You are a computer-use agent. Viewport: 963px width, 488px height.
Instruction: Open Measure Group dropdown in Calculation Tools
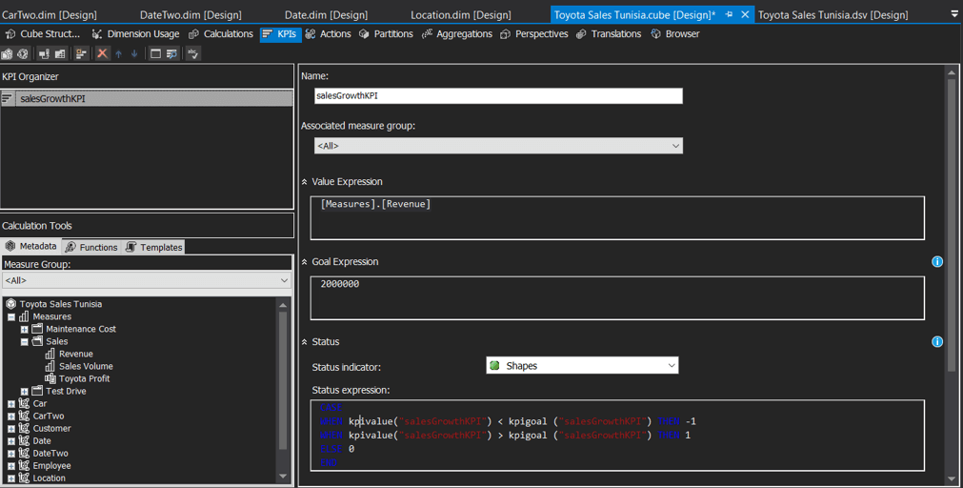coord(147,280)
